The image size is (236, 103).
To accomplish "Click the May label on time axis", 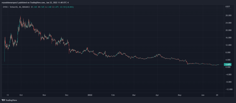I will click(179, 95).
